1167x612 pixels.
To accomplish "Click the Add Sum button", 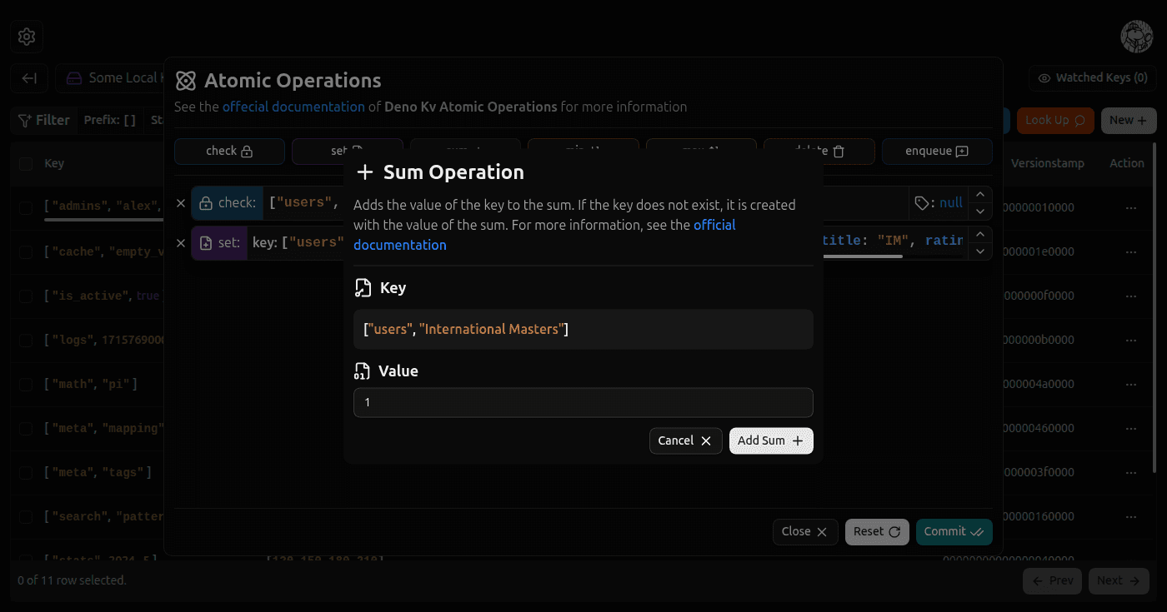I will (x=771, y=440).
